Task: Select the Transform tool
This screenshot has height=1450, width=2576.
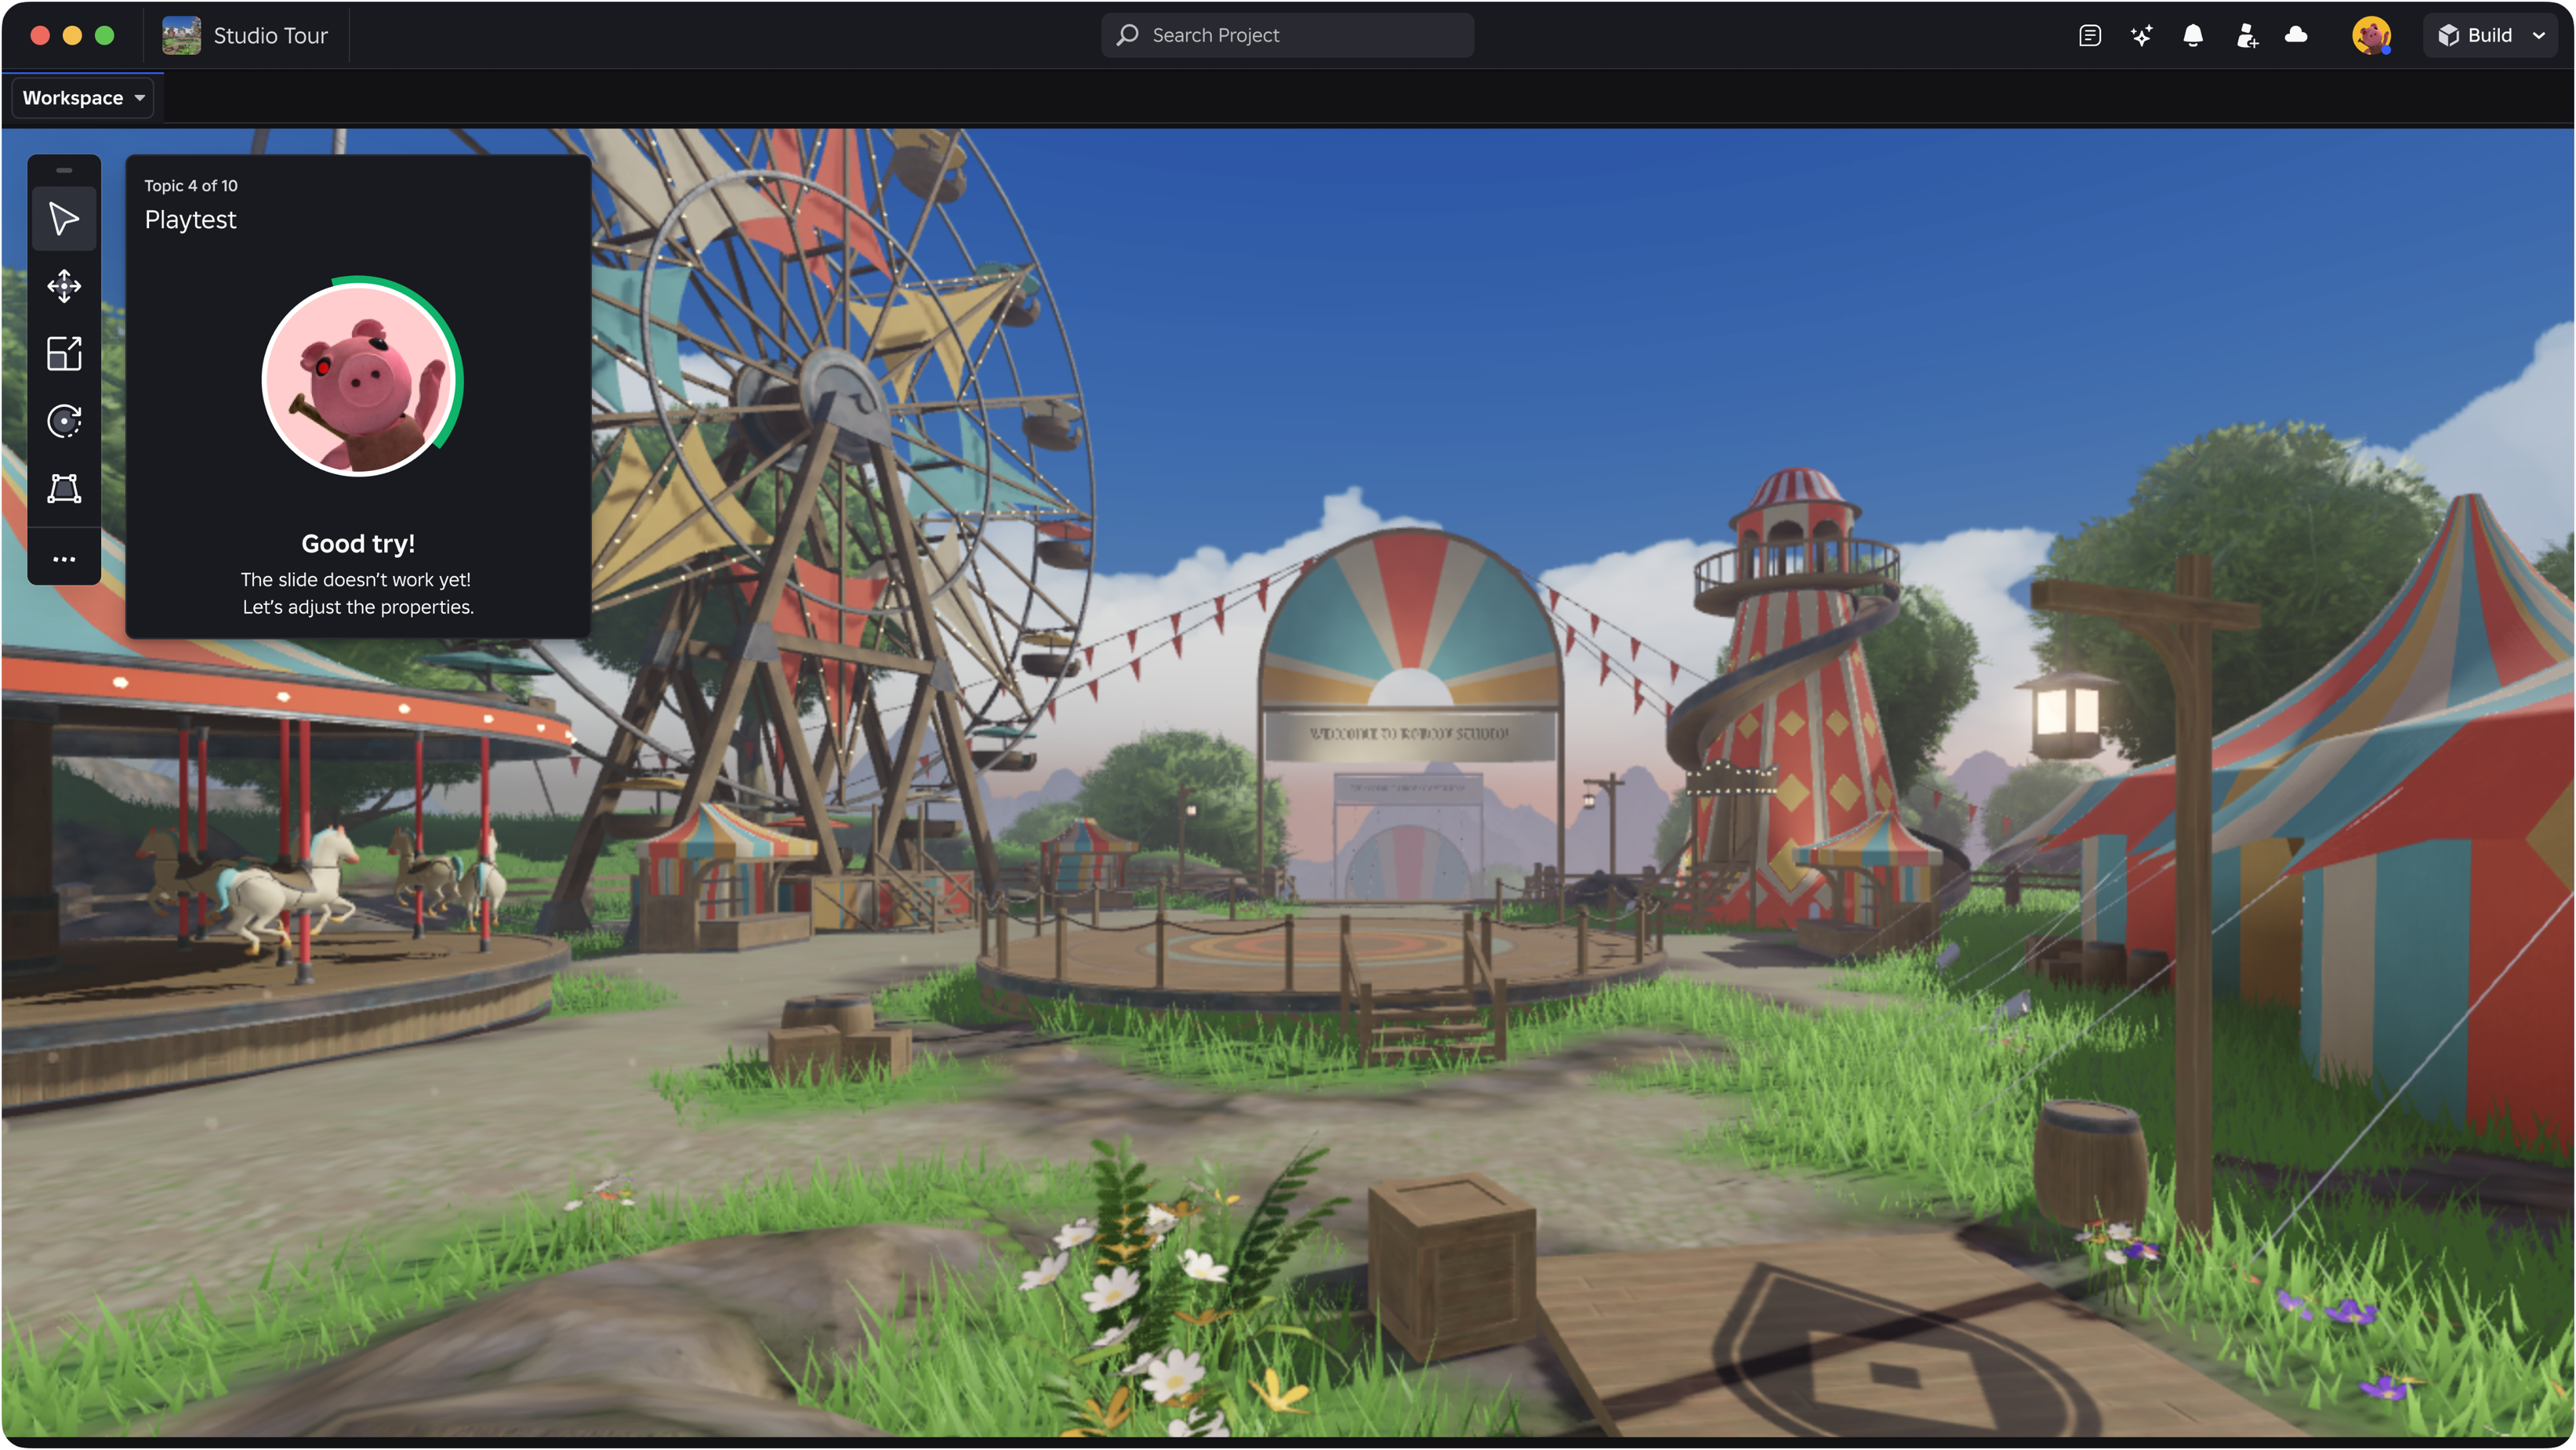Action: point(64,488)
